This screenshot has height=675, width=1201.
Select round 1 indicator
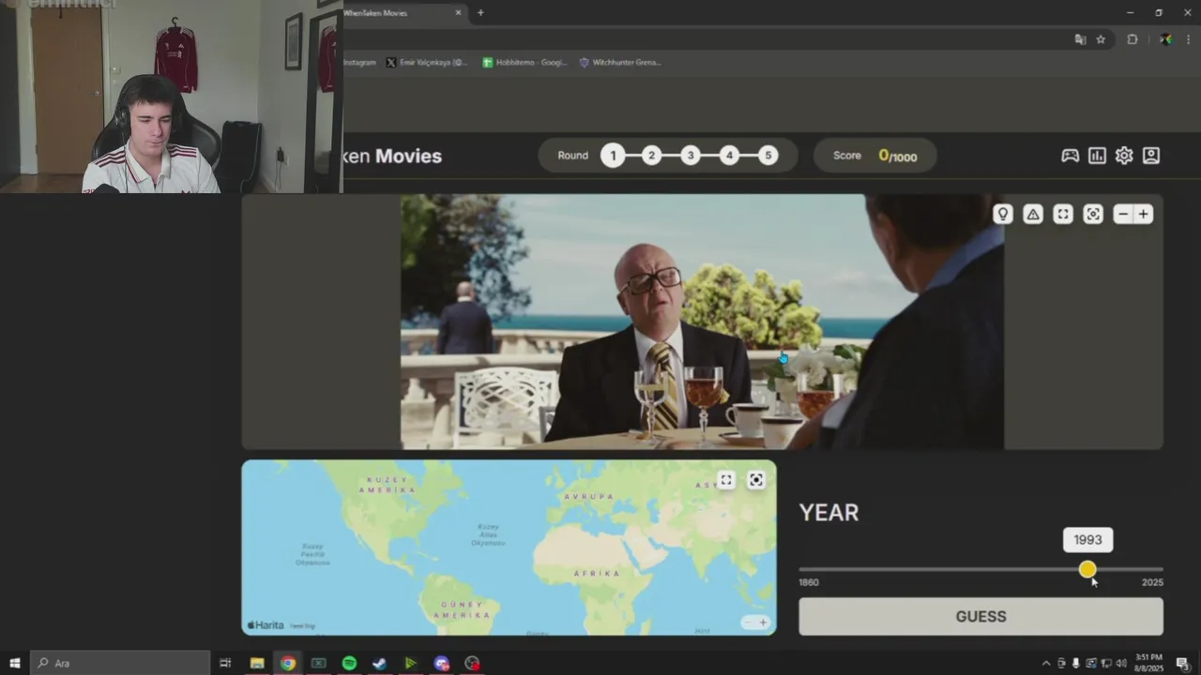click(613, 156)
